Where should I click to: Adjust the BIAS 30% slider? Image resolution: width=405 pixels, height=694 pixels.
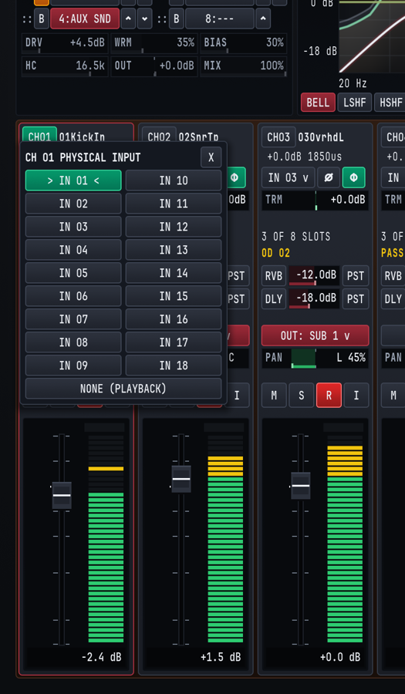(x=244, y=43)
